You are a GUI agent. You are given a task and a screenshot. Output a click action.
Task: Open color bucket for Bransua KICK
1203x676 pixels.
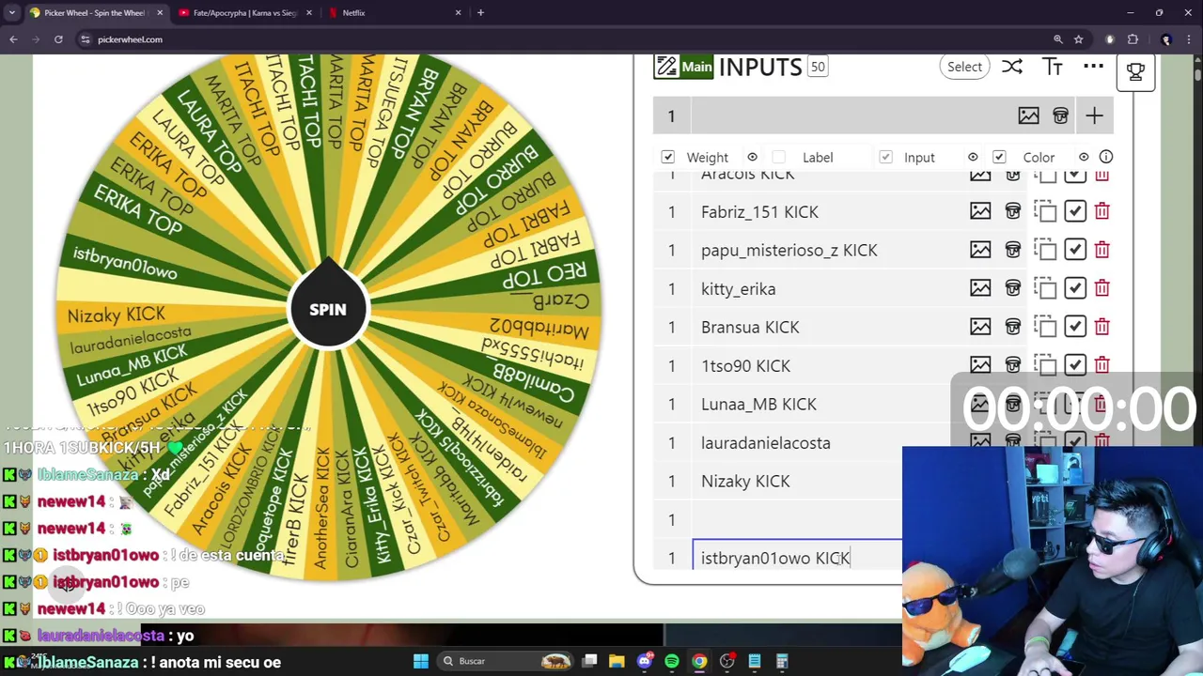pos(1012,327)
